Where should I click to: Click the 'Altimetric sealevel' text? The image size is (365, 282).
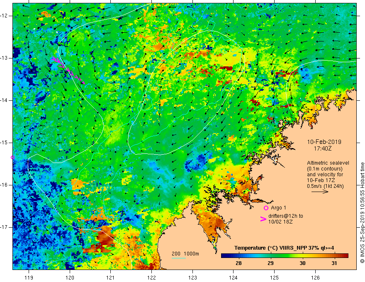click(x=328, y=163)
